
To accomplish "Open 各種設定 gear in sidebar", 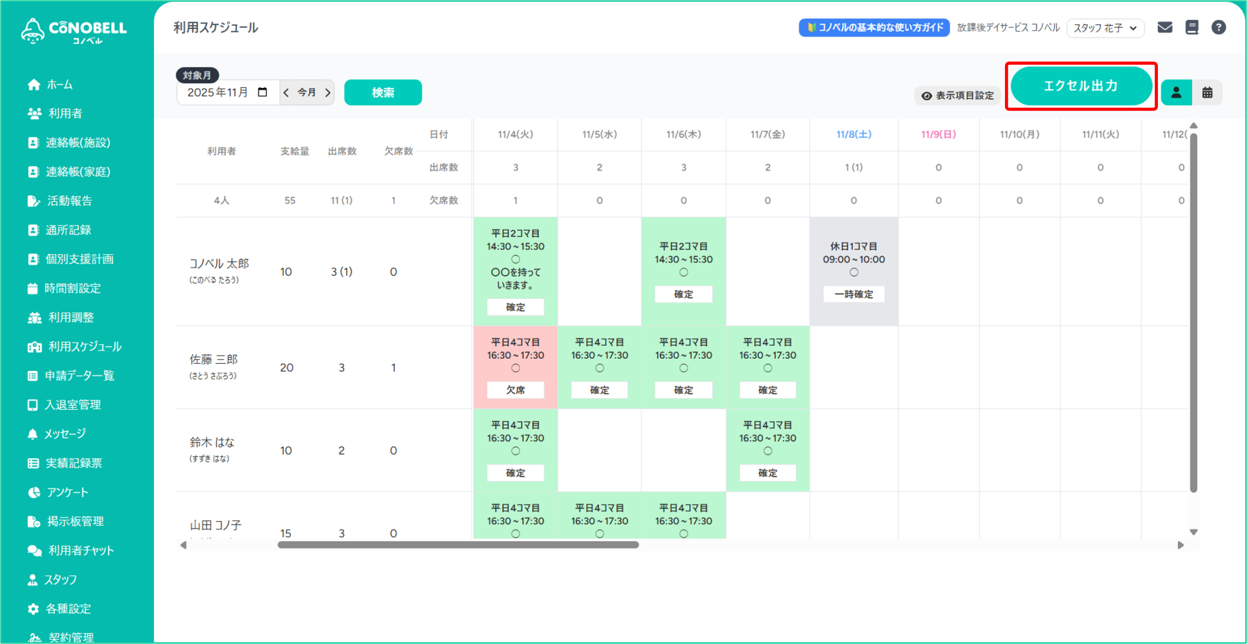I will coord(33,609).
